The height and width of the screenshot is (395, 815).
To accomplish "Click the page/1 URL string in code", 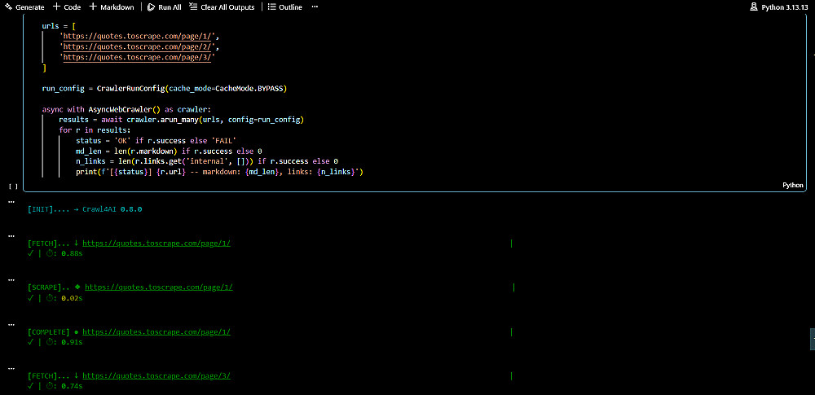I will [137, 37].
